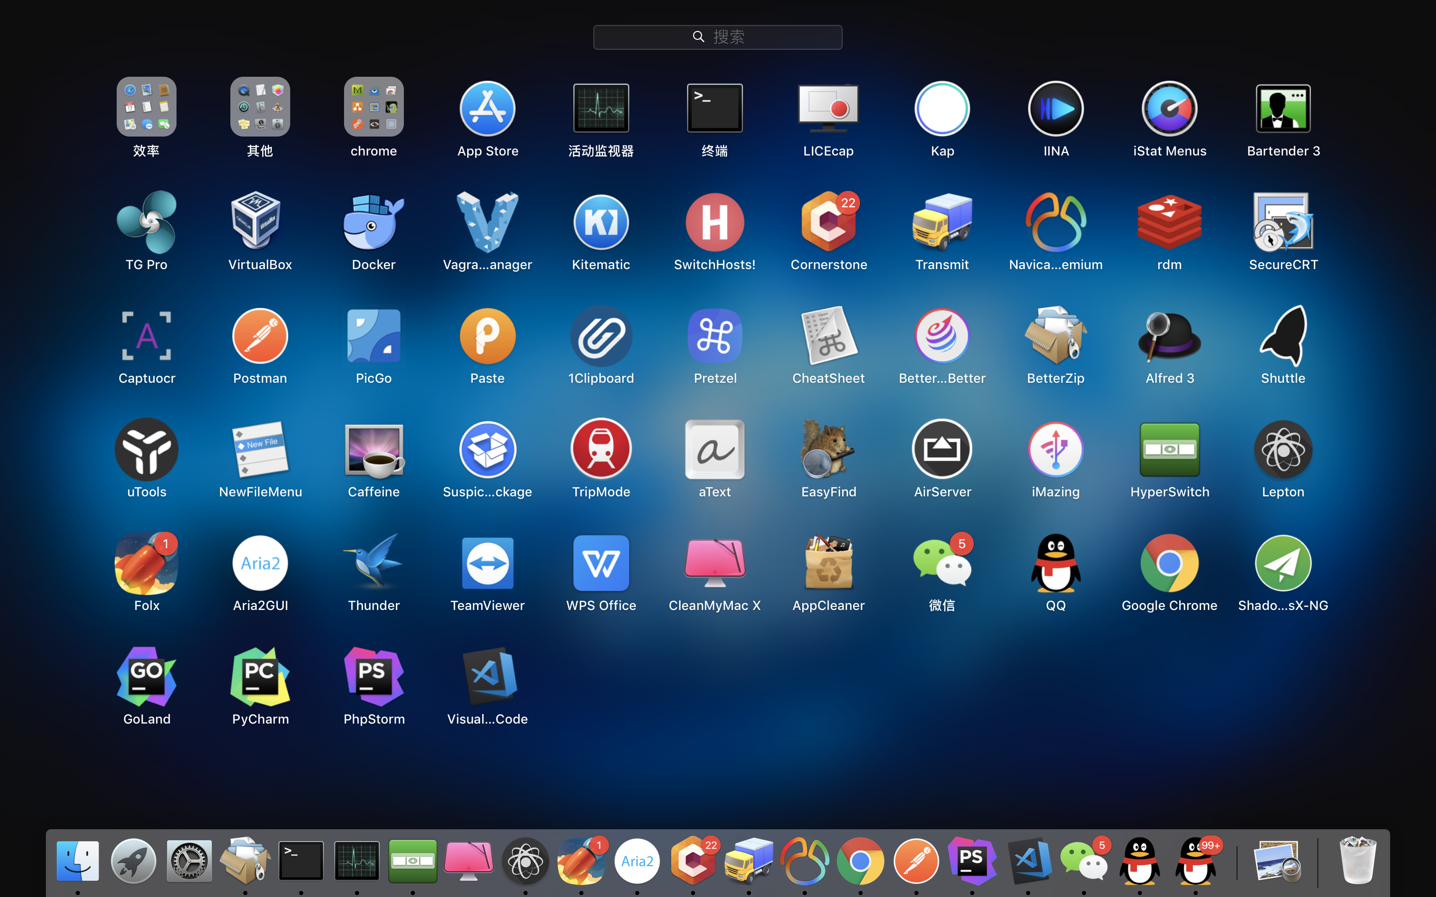Viewport: 1436px width, 897px height.
Task: Launch the TeamViewer app
Action: pyautogui.click(x=487, y=564)
